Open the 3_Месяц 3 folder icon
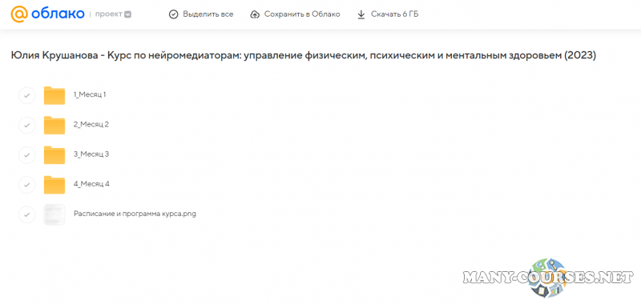The height and width of the screenshot is (304, 641). point(54,155)
